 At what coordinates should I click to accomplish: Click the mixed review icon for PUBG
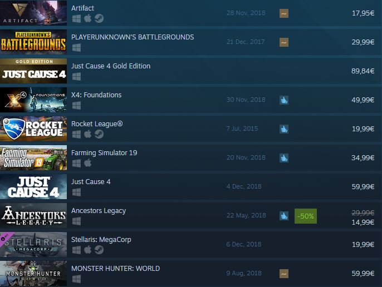[x=284, y=42]
